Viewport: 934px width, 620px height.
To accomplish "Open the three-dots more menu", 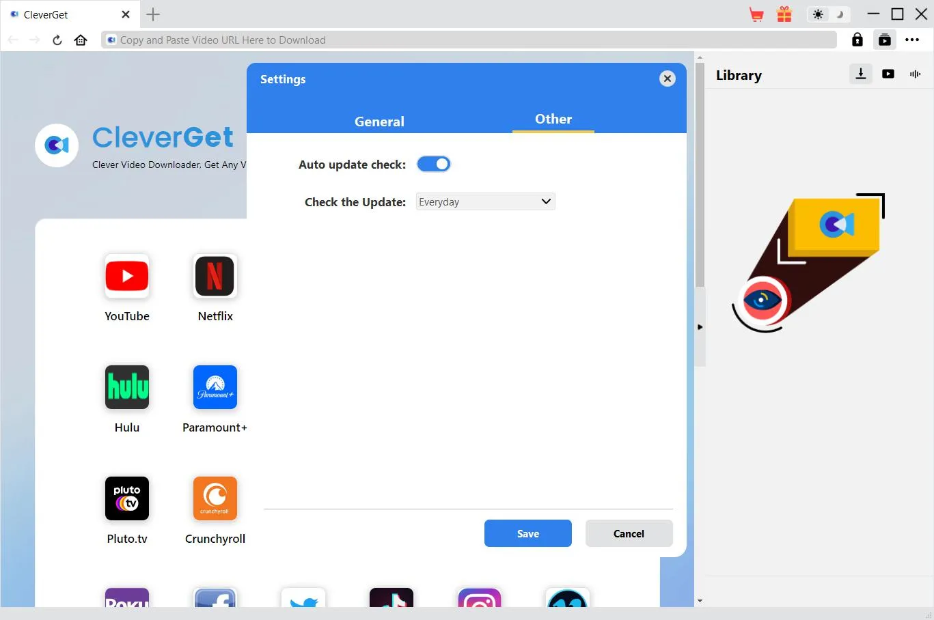I will [x=912, y=40].
